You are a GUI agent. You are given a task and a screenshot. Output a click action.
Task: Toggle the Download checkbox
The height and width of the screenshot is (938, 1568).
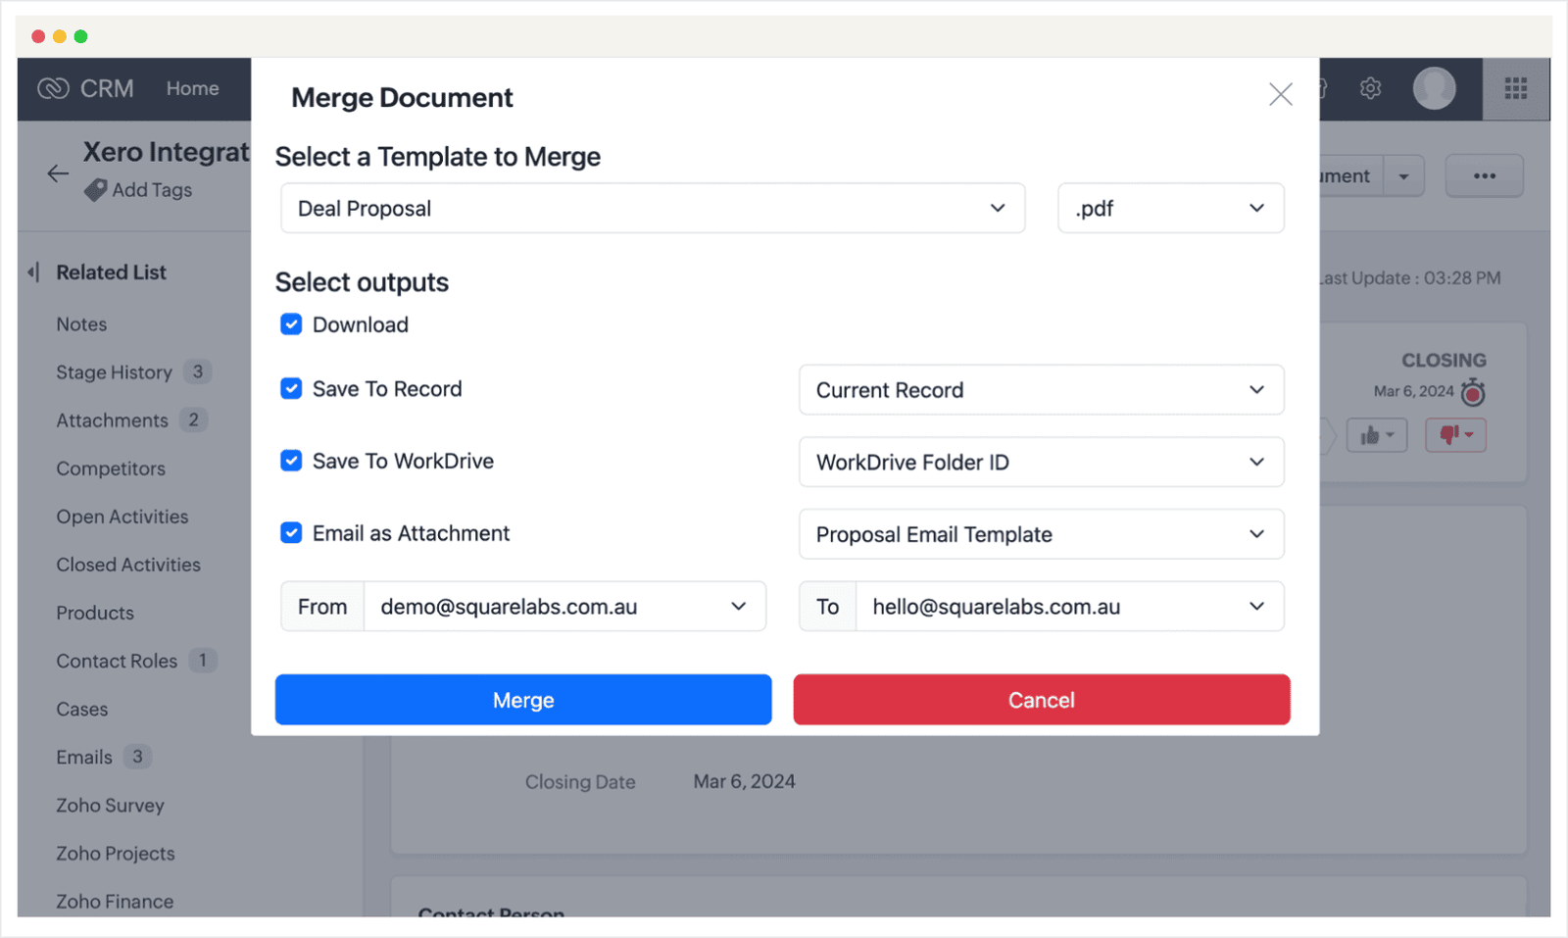[x=291, y=324]
